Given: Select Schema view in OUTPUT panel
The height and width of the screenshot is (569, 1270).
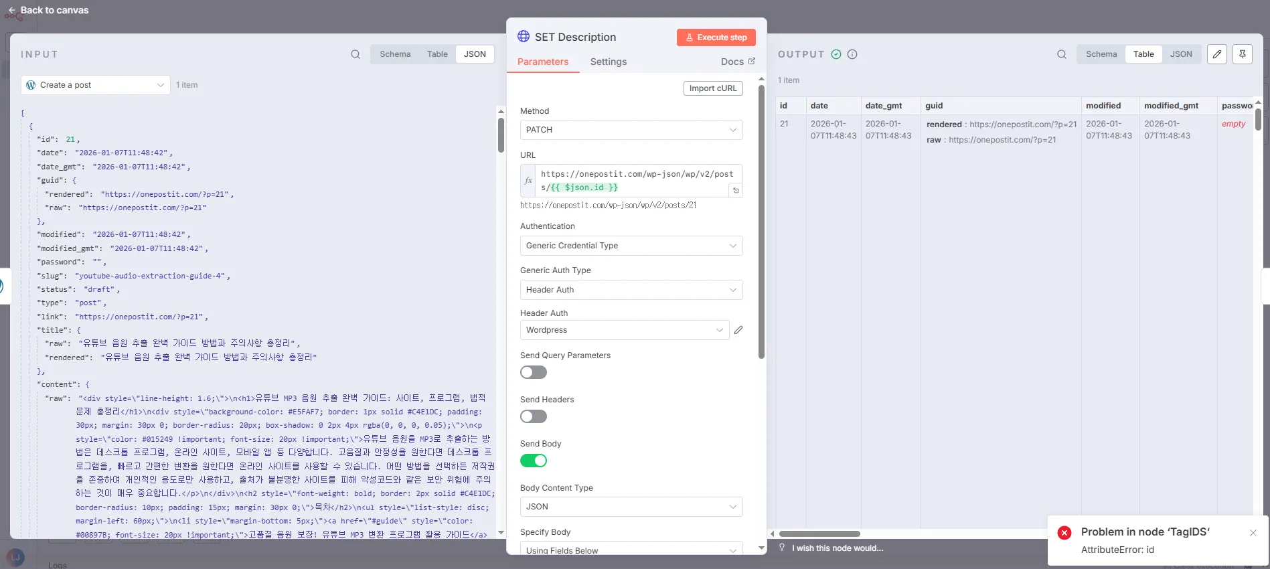Looking at the screenshot, I should (x=1101, y=54).
